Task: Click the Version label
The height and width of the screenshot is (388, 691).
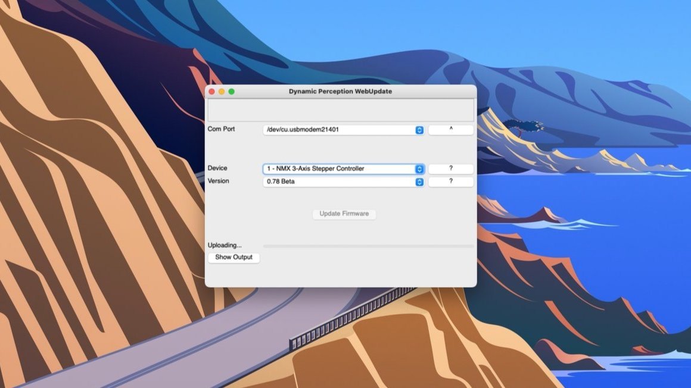Action: (218, 181)
